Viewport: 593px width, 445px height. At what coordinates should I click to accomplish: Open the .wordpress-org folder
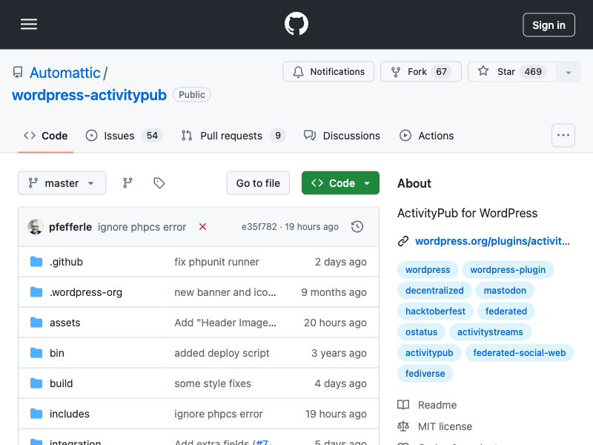point(86,292)
